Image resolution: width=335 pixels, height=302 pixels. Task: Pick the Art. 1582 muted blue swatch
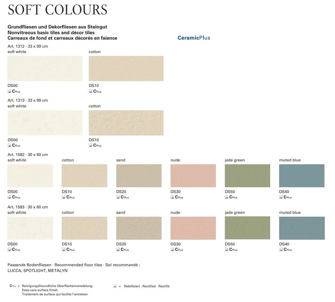301,176
